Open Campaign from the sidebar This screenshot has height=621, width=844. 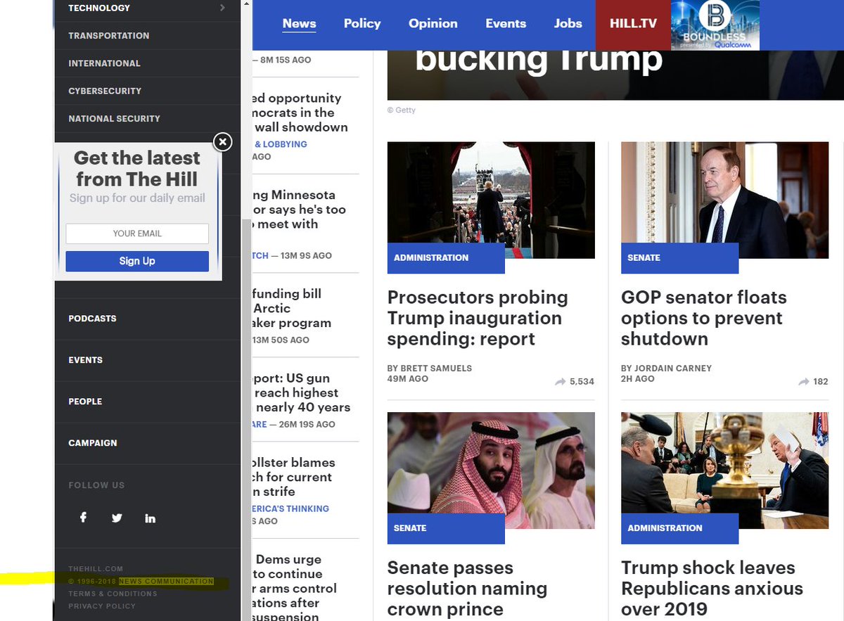coord(93,443)
